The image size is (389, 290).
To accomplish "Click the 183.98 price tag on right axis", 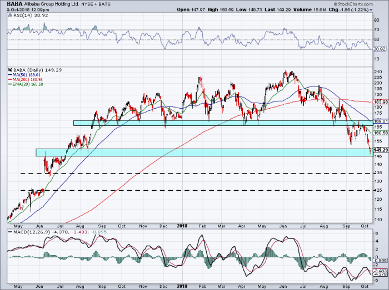I will [x=381, y=102].
